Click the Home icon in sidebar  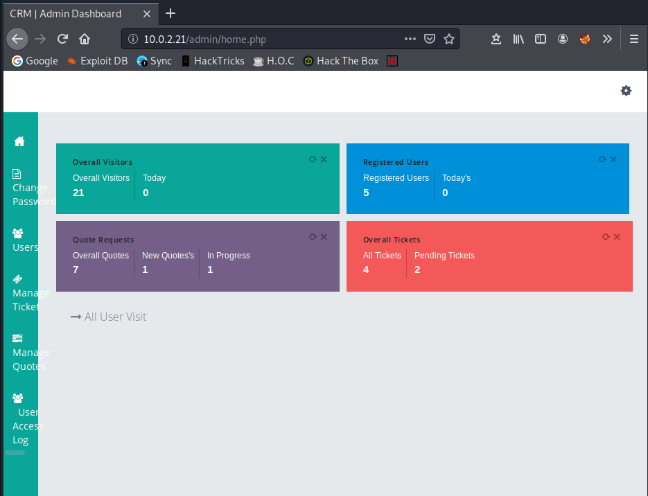tap(19, 141)
